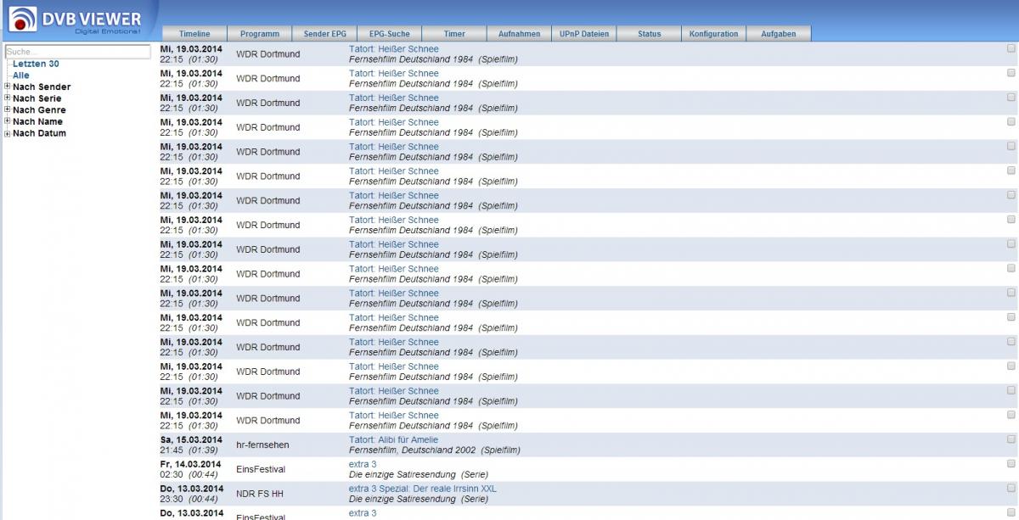Expand the Nach Genre tree node
The image size is (1019, 520).
pyautogui.click(x=7, y=110)
